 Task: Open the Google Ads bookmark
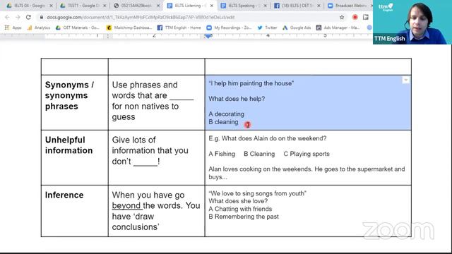point(297,28)
